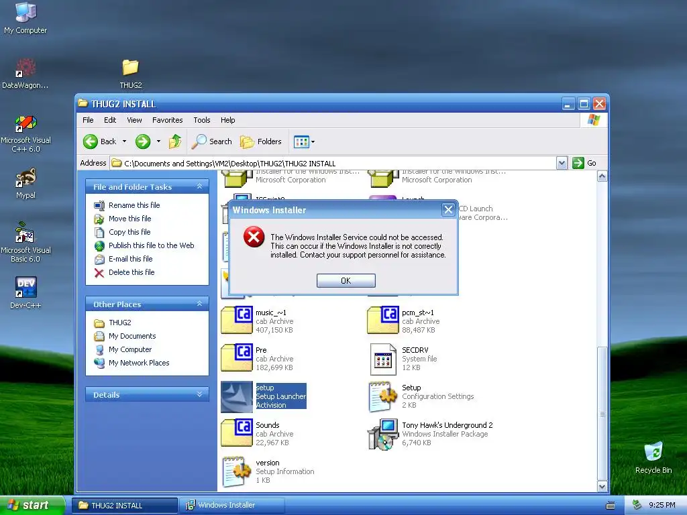Open the Edit menu
The width and height of the screenshot is (687, 515).
pos(110,120)
